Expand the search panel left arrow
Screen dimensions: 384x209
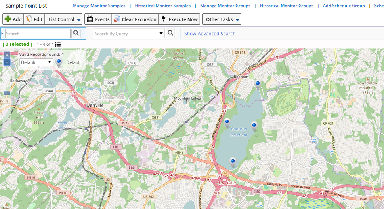pyautogui.click(x=2, y=33)
